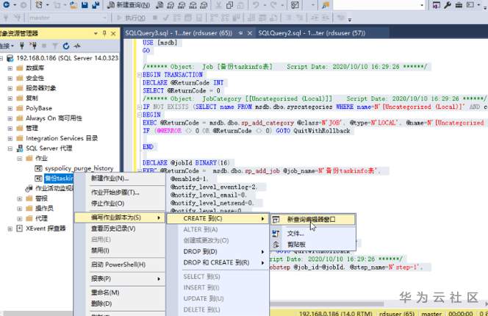Click the 执行(X) Execute button
Image resolution: width=488 pixels, height=316 pixels.
[x=131, y=18]
